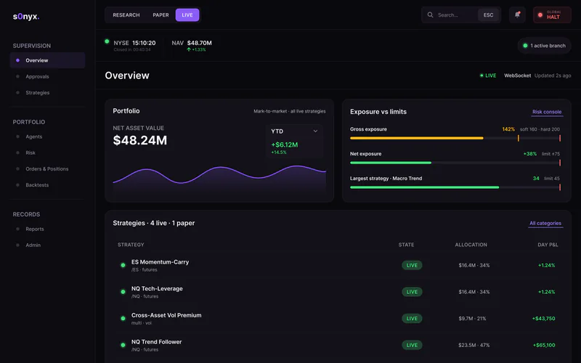
Task: Click the portfolio NAV chart
Action: tap(219, 179)
